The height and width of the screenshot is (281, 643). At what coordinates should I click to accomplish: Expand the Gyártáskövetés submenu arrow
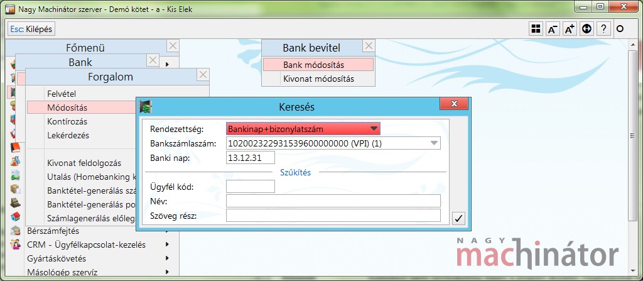coord(167,258)
